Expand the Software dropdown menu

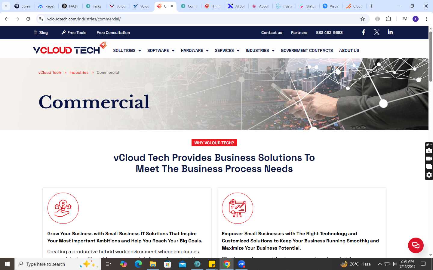coord(161,50)
